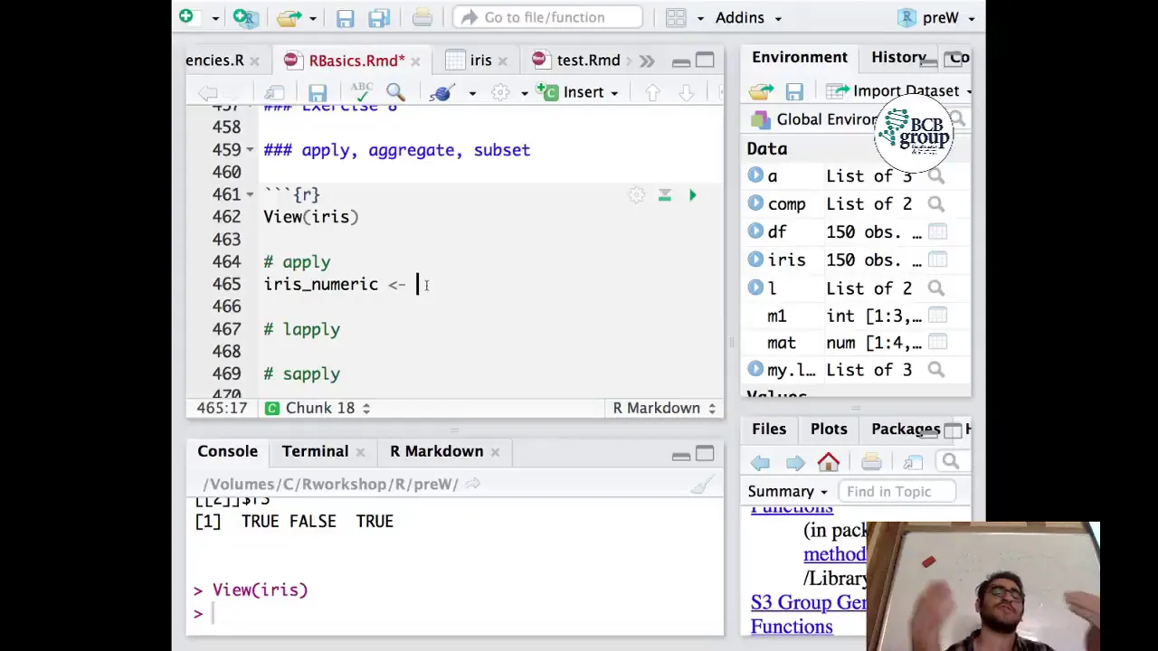Open find/replace magnifier in editor
The width and height of the screenshot is (1158, 651).
395,92
